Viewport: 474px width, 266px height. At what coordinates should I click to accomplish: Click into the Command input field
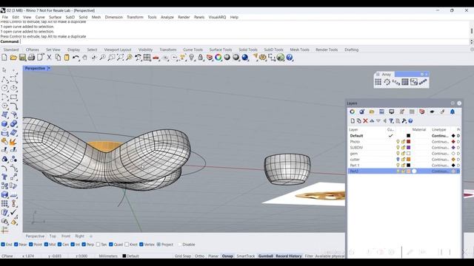[x=244, y=41]
